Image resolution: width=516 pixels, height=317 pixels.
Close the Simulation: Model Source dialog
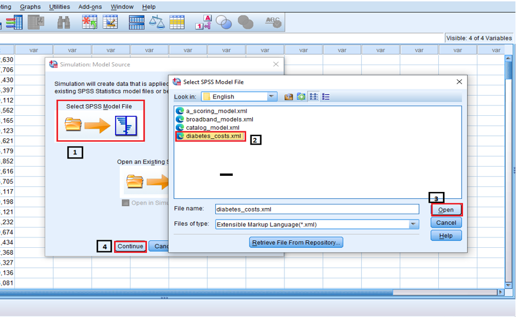(x=276, y=64)
